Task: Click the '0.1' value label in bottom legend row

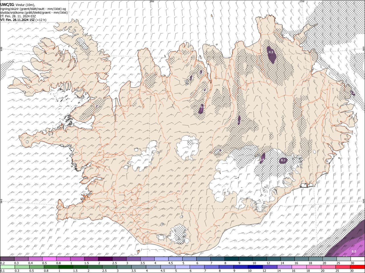Action: point(2,271)
